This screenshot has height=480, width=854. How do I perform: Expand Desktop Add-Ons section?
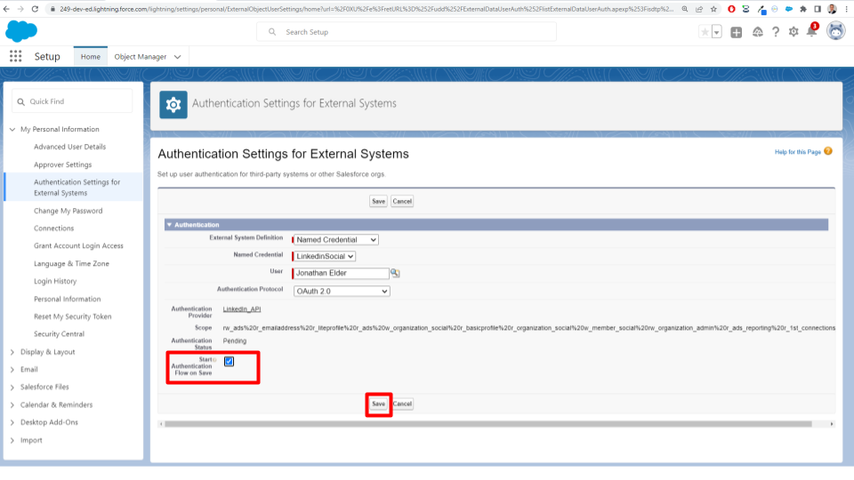click(x=12, y=422)
